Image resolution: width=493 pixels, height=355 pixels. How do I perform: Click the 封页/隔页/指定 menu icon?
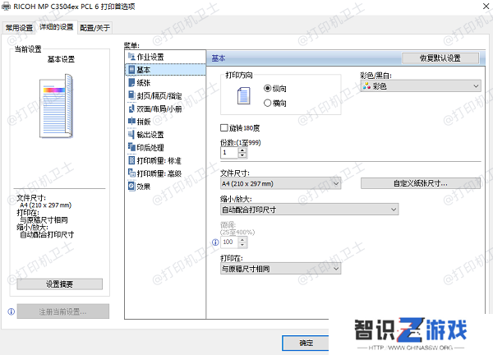coord(131,95)
